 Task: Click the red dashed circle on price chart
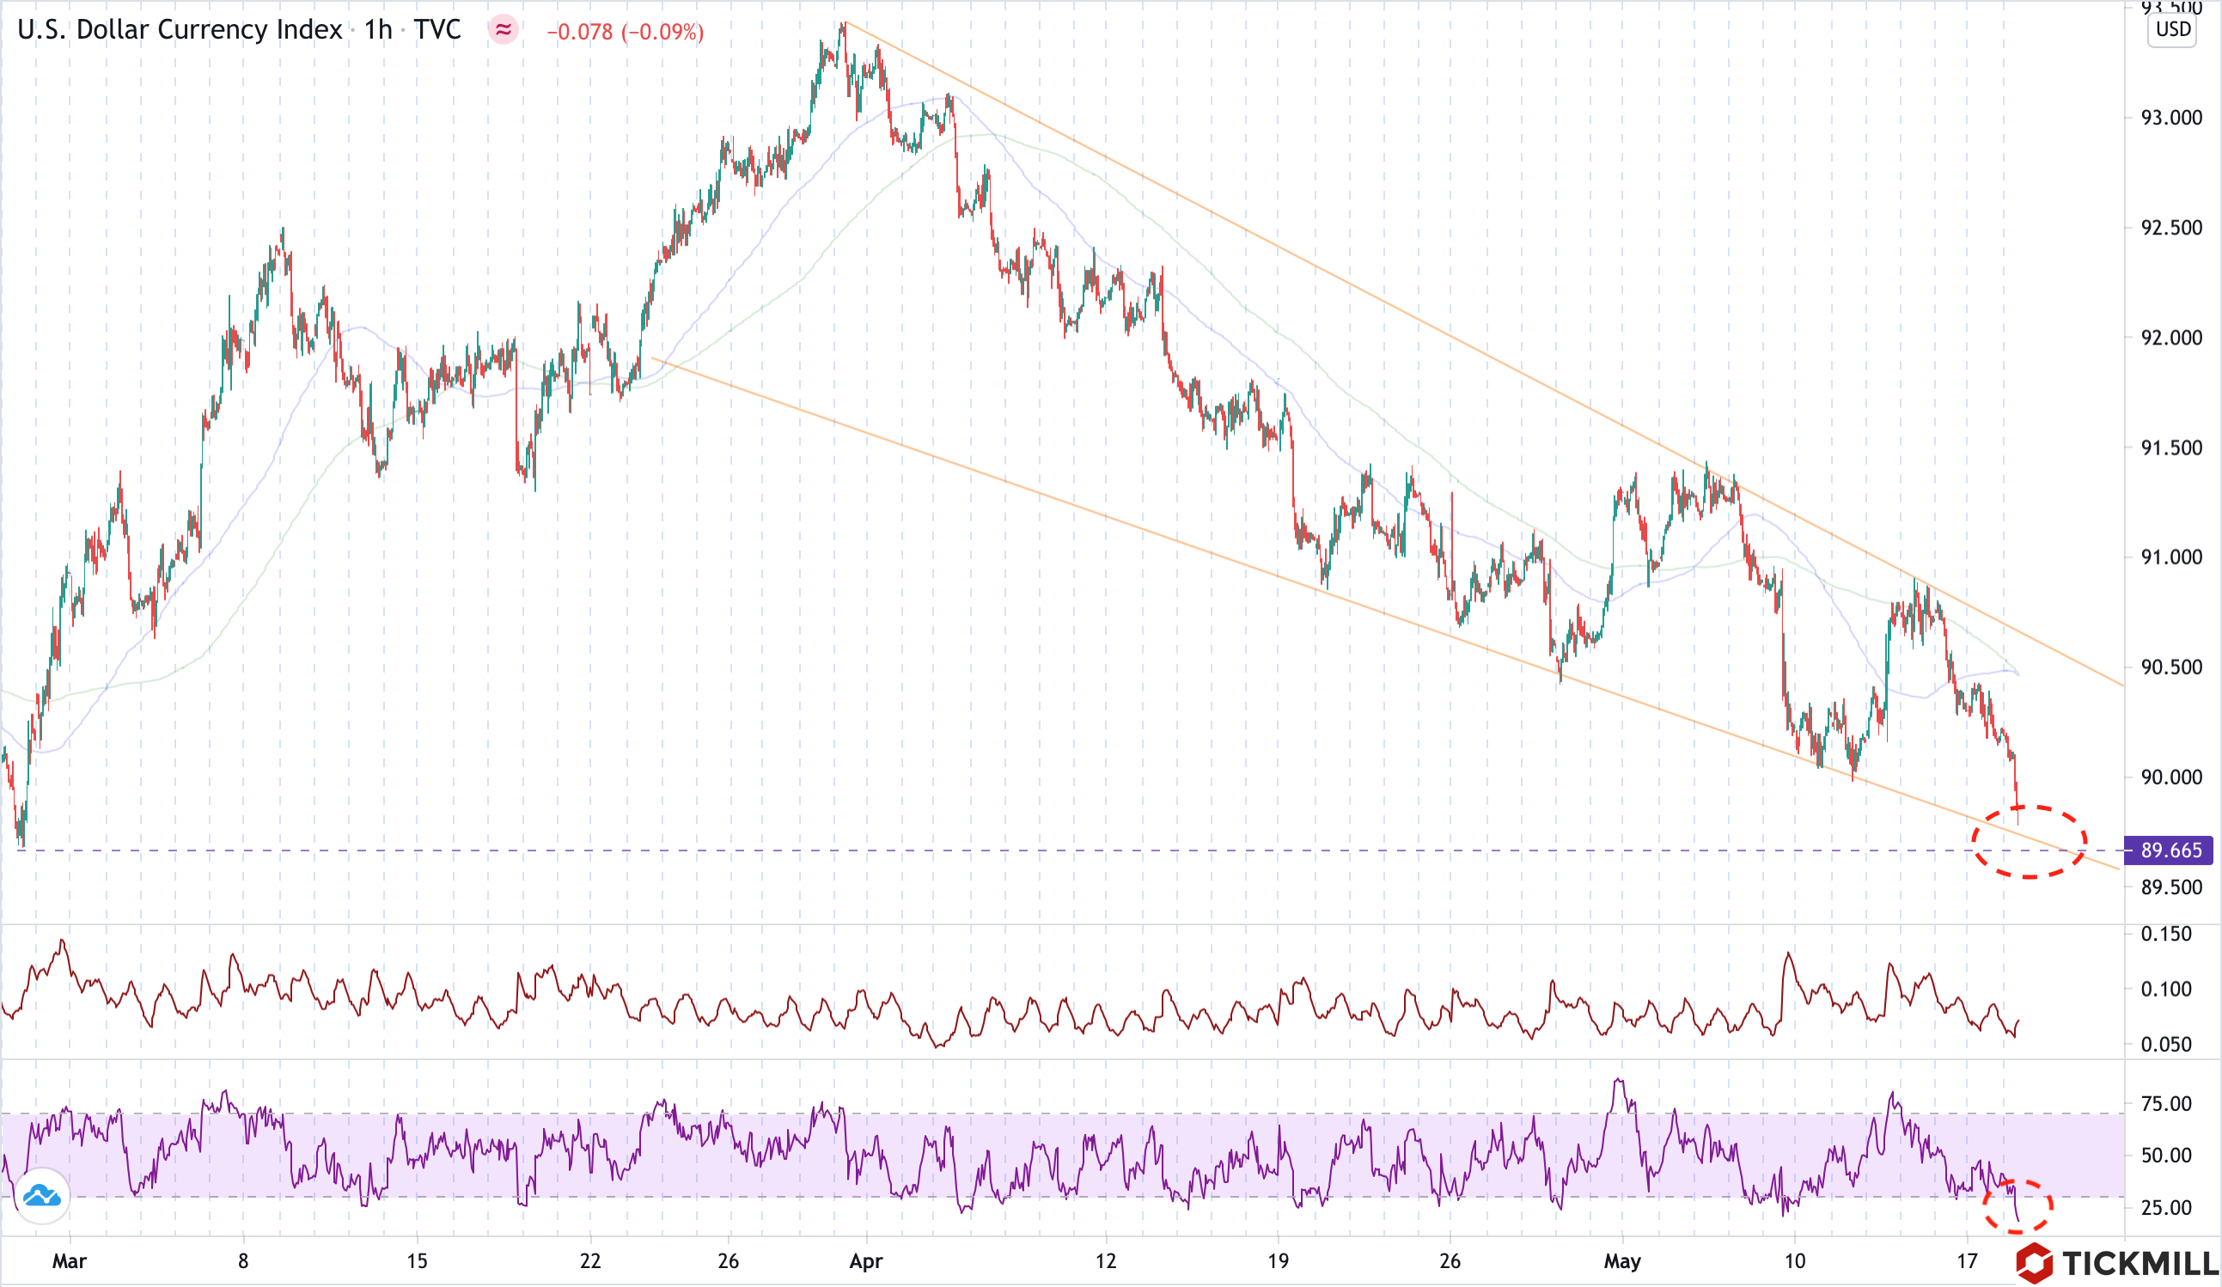point(2030,842)
